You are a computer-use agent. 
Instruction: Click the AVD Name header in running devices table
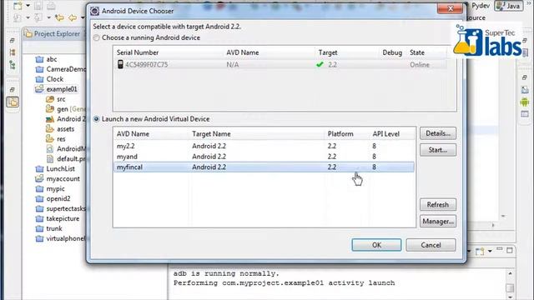point(243,52)
